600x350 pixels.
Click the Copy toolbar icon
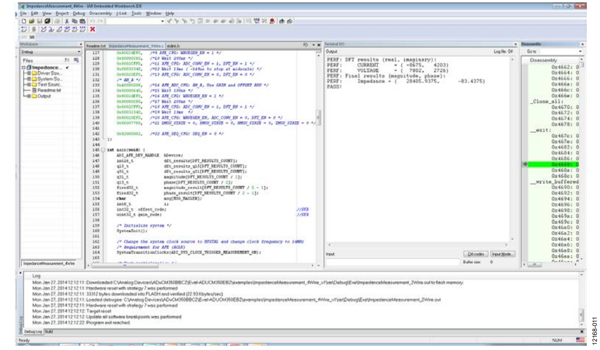(75, 21)
